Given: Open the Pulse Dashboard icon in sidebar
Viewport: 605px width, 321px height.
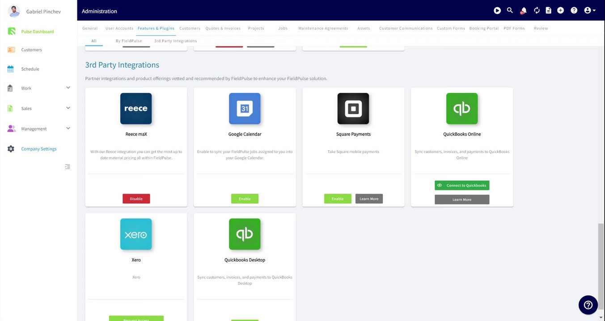Looking at the screenshot, I should (11, 31).
